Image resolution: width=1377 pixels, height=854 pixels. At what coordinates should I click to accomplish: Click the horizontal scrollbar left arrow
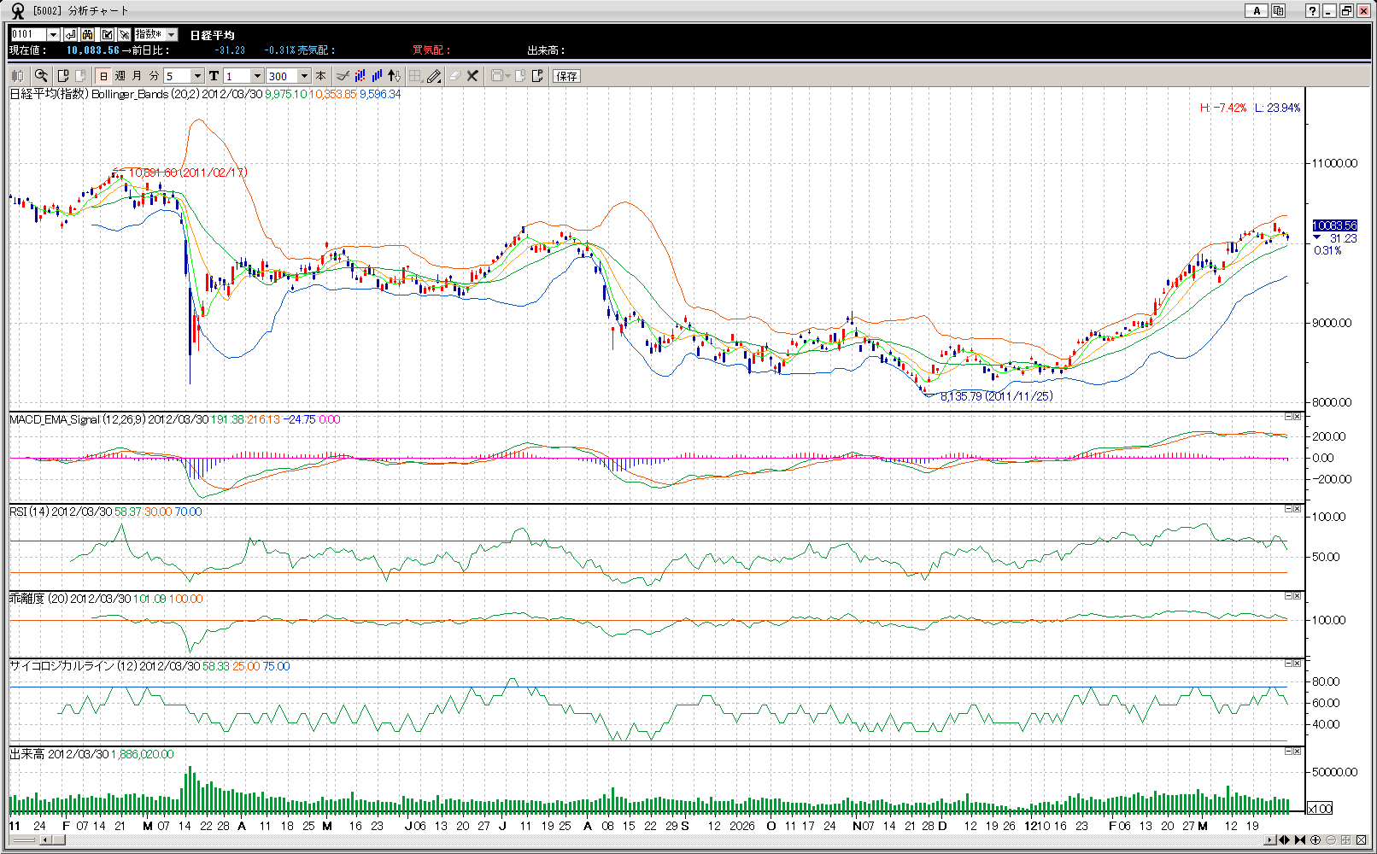44,840
